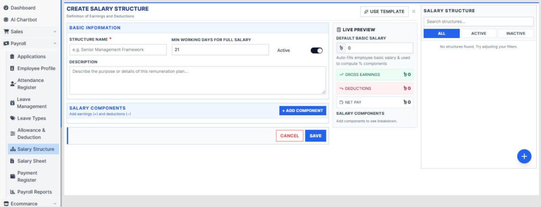This screenshot has width=541, height=207.
Task: Click the Salary Sheet document icon
Action: point(13,161)
